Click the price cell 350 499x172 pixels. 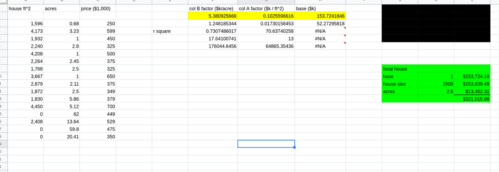tap(98, 136)
